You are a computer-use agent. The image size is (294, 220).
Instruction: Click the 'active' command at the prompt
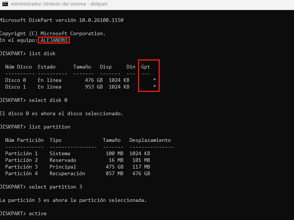pyautogui.click(x=37, y=213)
